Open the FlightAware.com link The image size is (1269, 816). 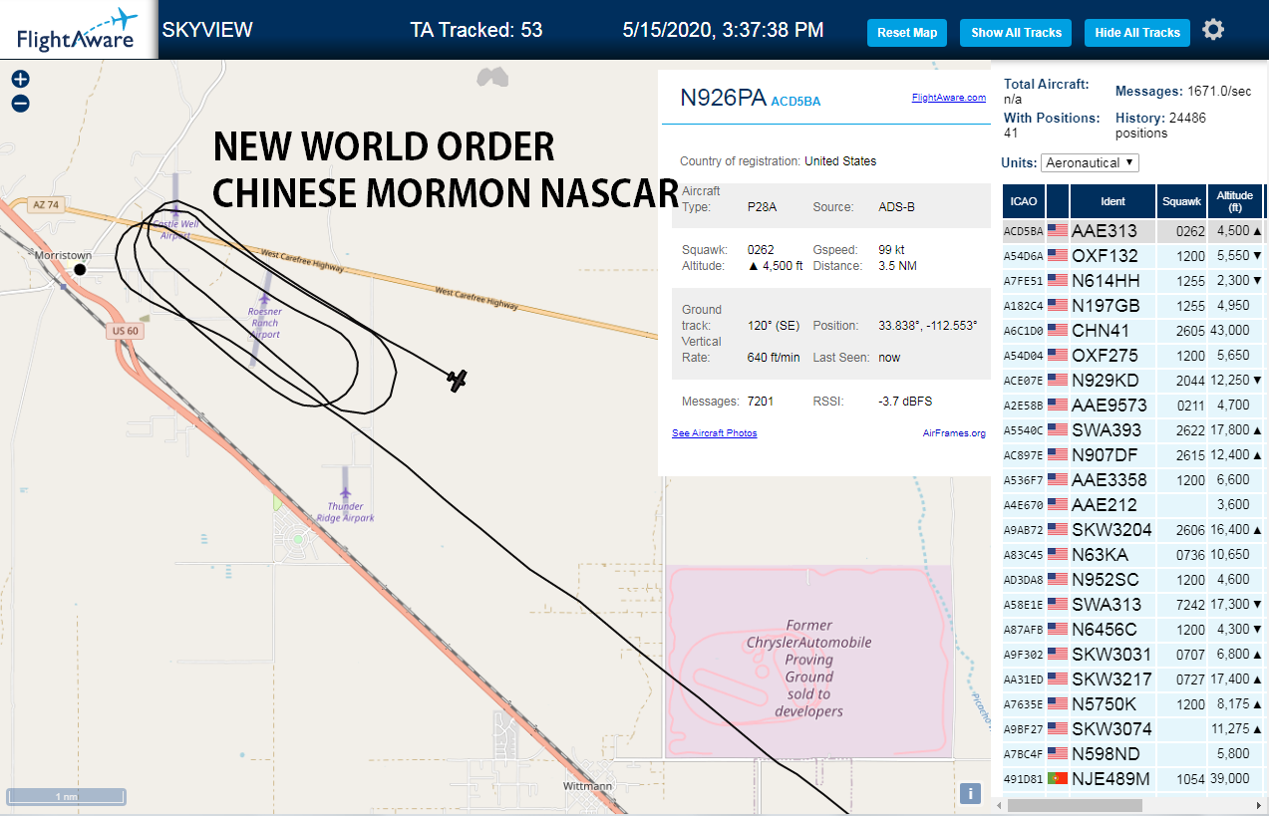948,98
